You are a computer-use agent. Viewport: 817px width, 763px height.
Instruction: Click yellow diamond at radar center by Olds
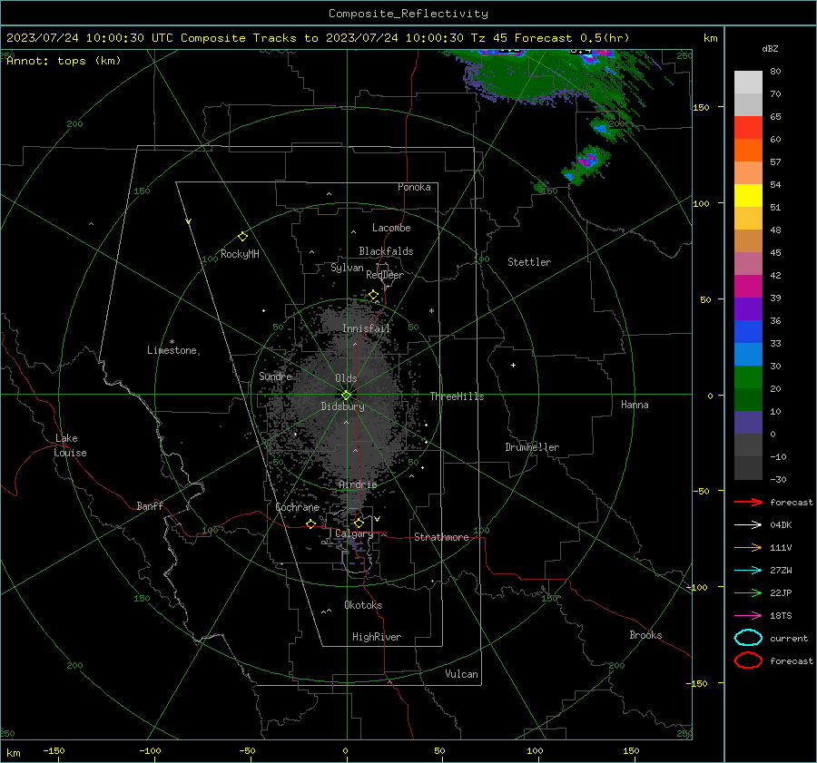tap(346, 396)
